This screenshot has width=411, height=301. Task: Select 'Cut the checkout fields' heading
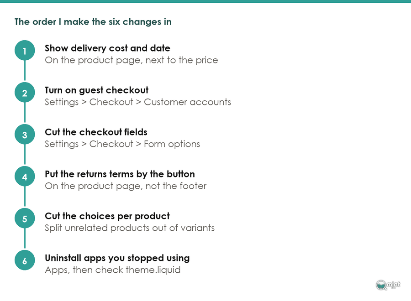(x=96, y=132)
